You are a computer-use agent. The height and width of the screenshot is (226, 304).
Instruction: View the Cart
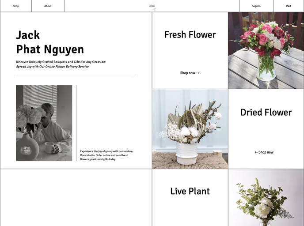click(x=289, y=6)
